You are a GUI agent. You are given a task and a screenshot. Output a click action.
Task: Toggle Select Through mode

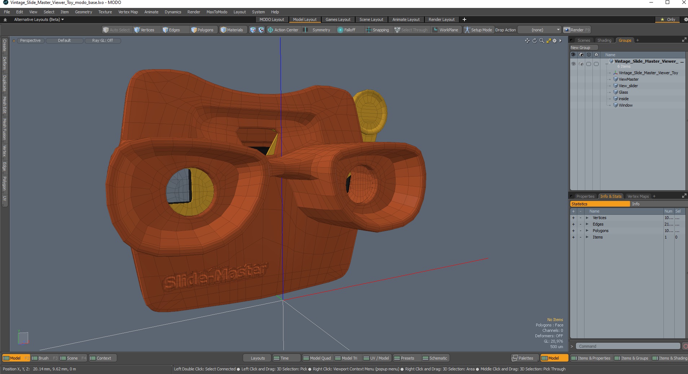pyautogui.click(x=411, y=30)
